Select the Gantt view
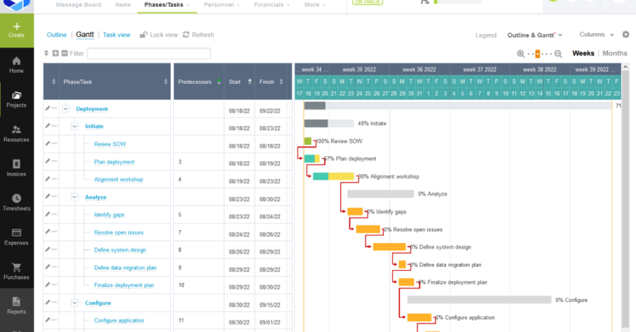636x332 pixels. click(85, 35)
